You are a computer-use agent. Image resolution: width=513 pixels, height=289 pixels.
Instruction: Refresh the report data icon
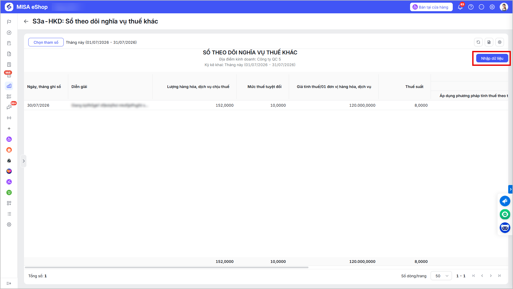tap(478, 42)
